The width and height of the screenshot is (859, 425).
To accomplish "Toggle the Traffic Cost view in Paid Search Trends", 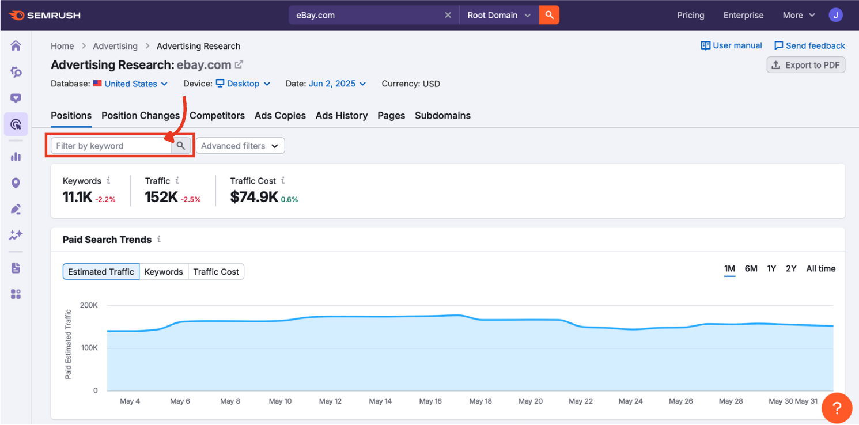I will click(215, 271).
